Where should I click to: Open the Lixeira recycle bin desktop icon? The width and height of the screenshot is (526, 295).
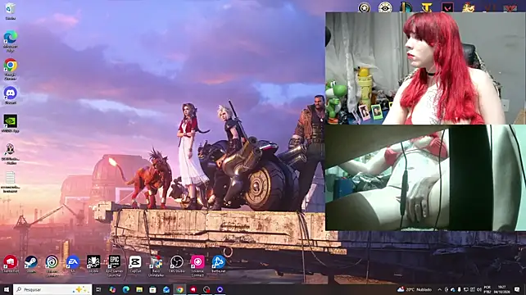[x=11, y=11]
